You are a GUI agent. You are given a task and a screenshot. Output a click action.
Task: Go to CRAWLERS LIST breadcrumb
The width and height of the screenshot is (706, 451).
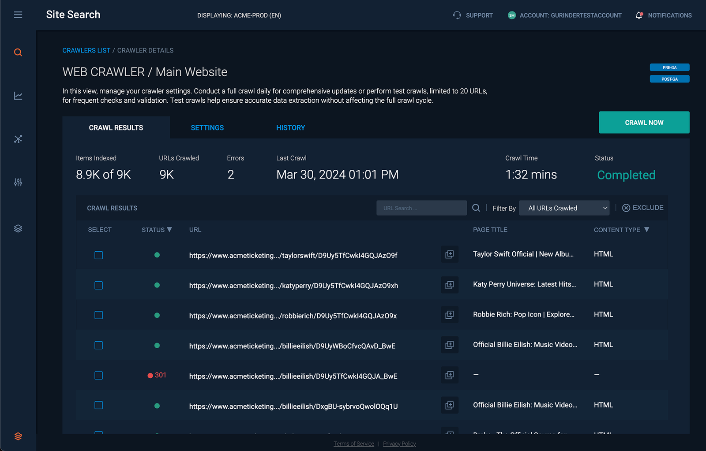(x=86, y=51)
